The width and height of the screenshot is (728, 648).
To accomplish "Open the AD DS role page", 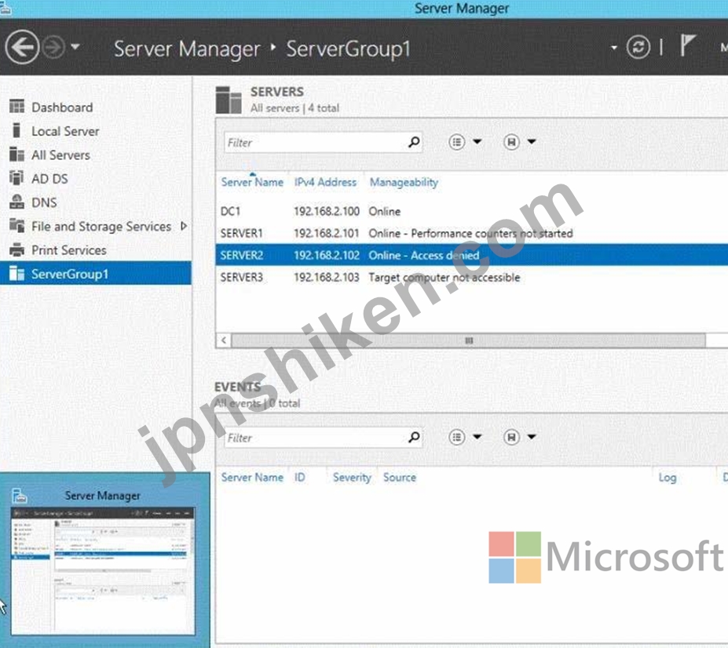I will click(49, 179).
